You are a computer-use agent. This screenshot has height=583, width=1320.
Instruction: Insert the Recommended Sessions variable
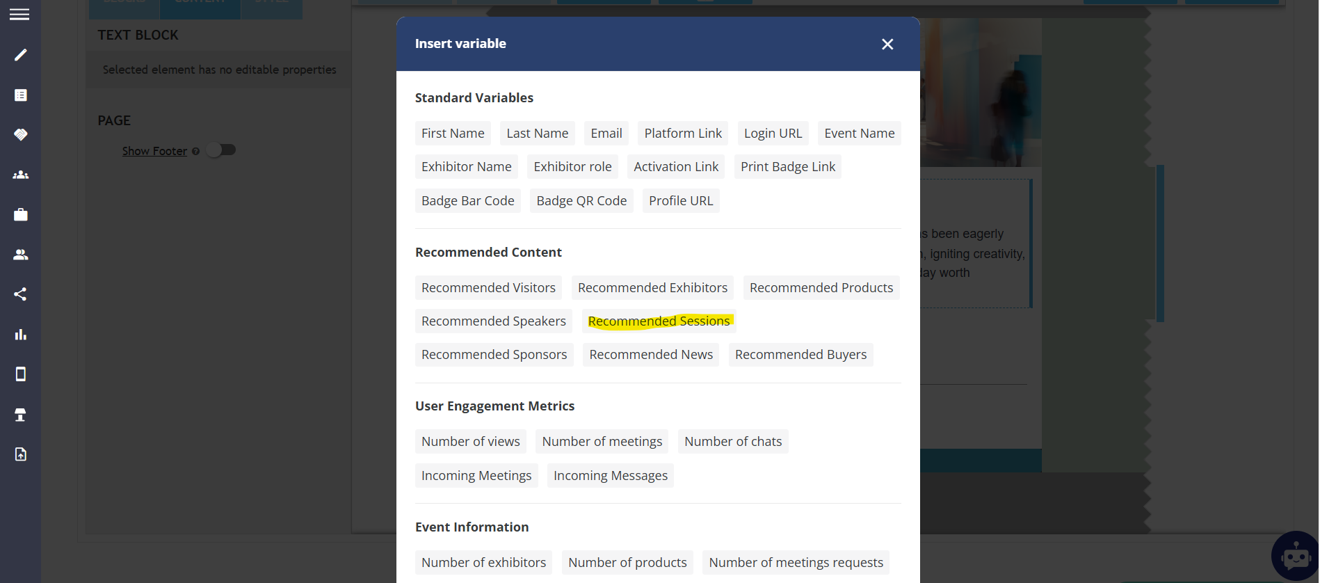[x=659, y=321]
